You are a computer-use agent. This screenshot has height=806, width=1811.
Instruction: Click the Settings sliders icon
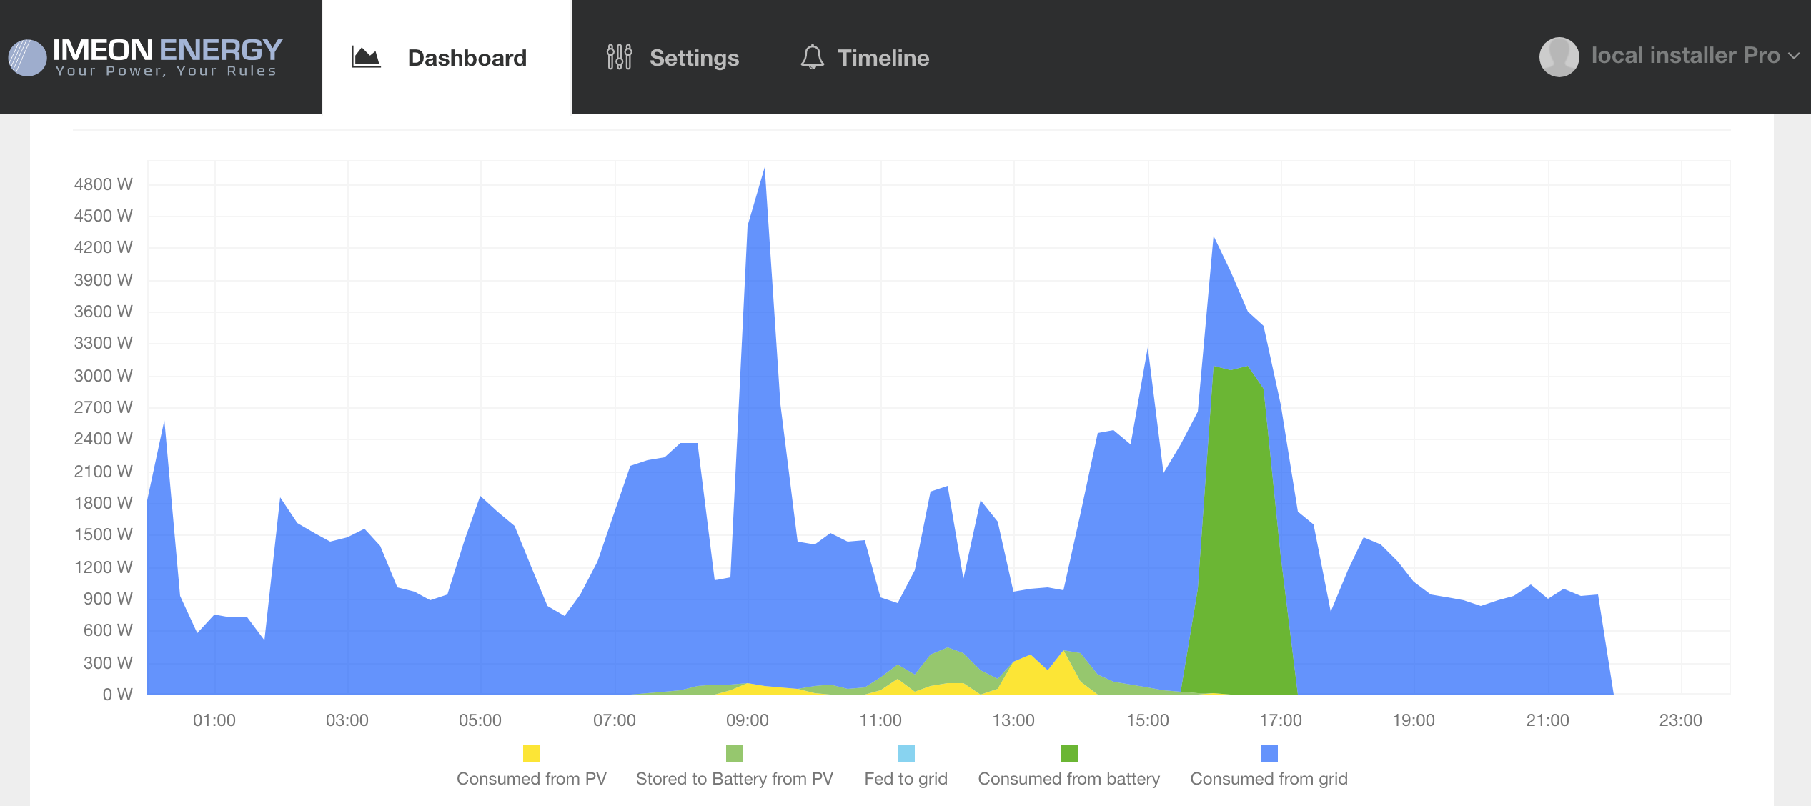[x=619, y=57]
